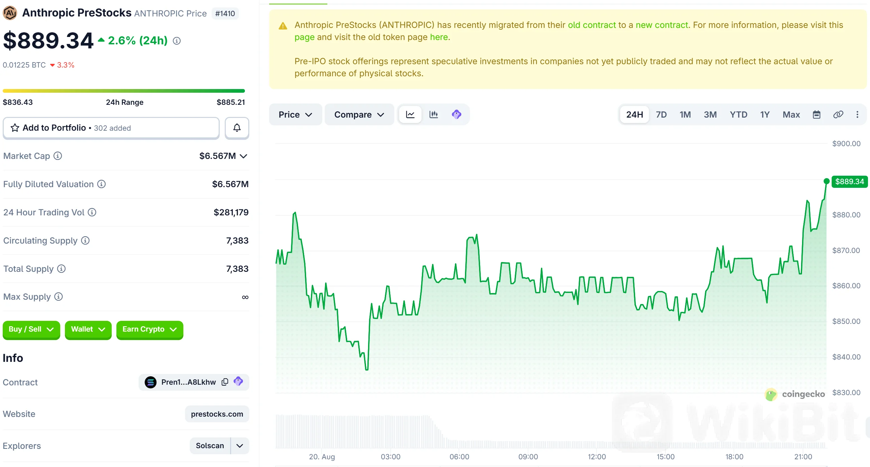Viewport: 870px width, 467px height.
Task: Open the Buy / Sell dropdown
Action: click(31, 330)
